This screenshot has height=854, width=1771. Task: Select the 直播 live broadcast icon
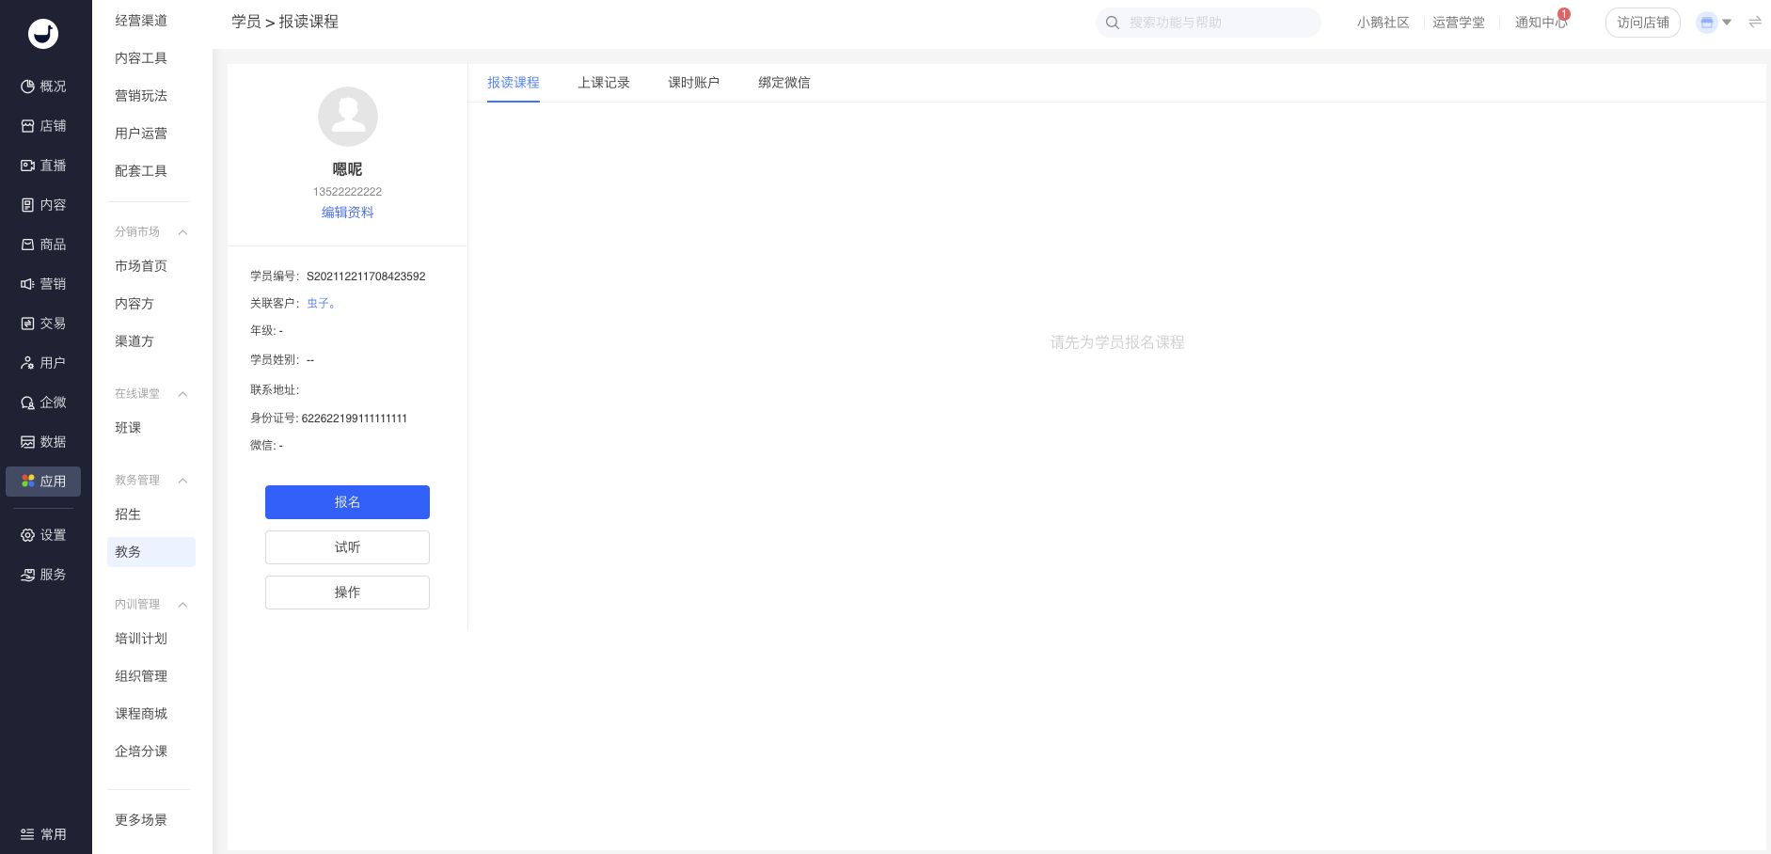coord(27,166)
